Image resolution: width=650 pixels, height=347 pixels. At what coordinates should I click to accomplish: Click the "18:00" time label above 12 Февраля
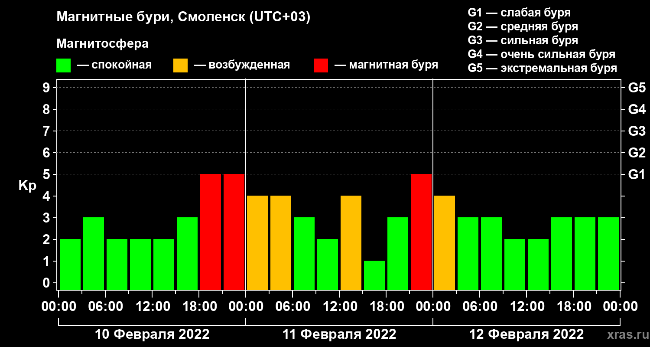[x=573, y=306]
